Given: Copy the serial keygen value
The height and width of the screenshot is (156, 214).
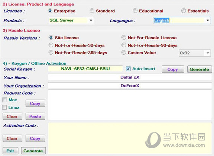Looking at the screenshot, I should [173, 69].
